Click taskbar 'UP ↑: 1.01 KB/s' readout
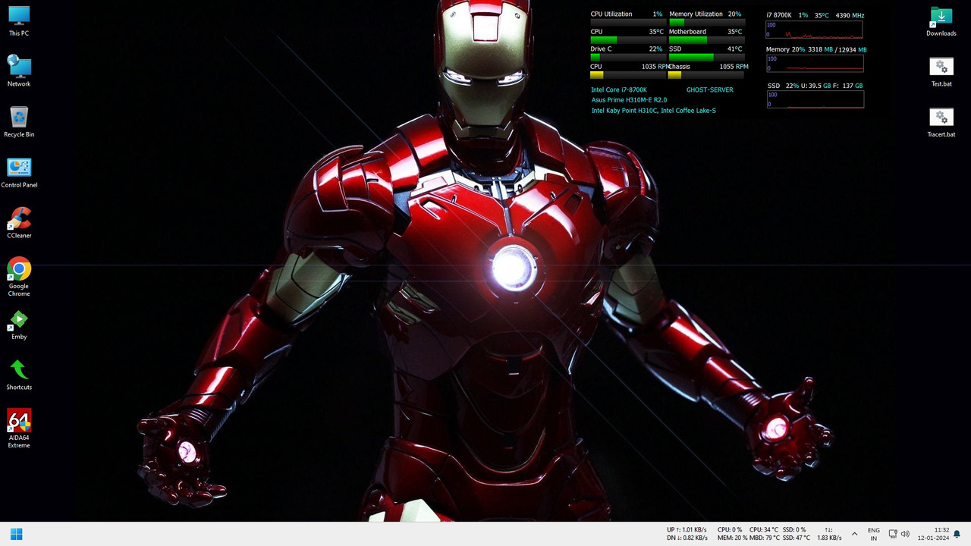This screenshot has height=546, width=971. 687,529
